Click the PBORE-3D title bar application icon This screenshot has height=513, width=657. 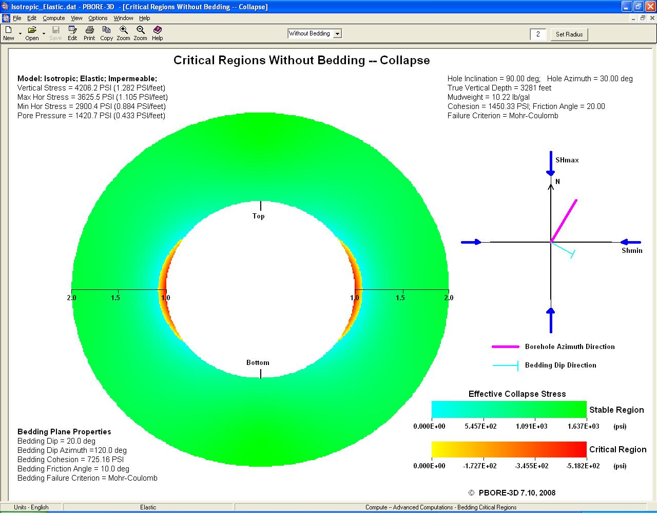tap(6, 7)
